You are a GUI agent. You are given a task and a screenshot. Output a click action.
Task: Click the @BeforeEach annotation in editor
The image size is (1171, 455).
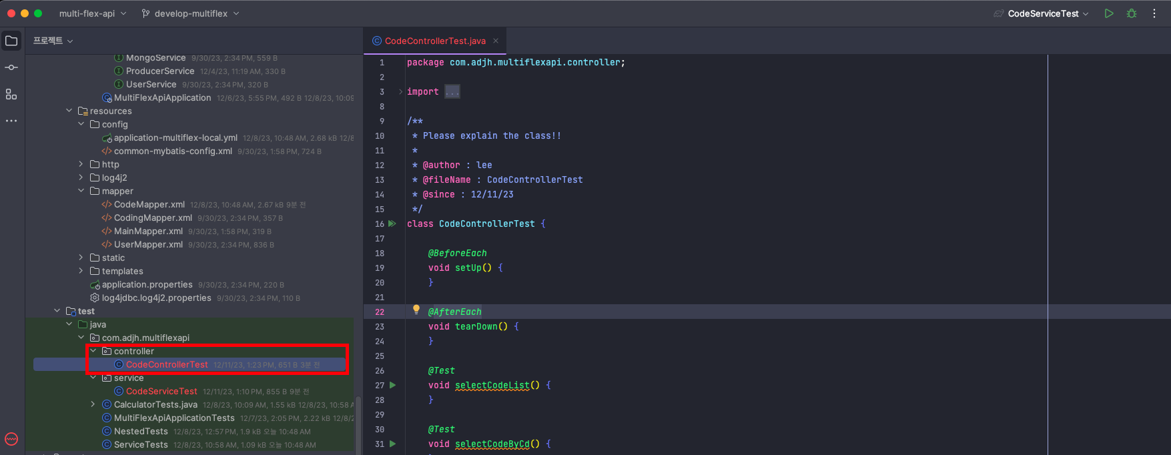click(457, 253)
